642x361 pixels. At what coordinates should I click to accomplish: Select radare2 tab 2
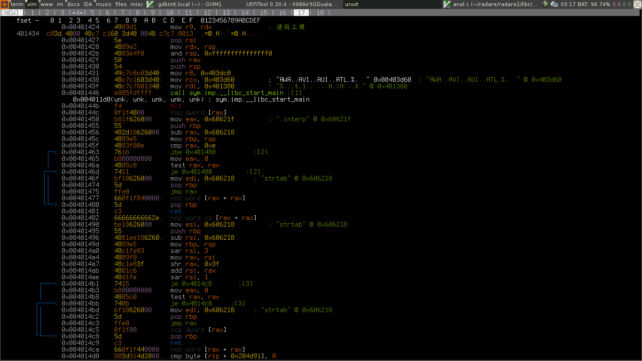click(47, 13)
